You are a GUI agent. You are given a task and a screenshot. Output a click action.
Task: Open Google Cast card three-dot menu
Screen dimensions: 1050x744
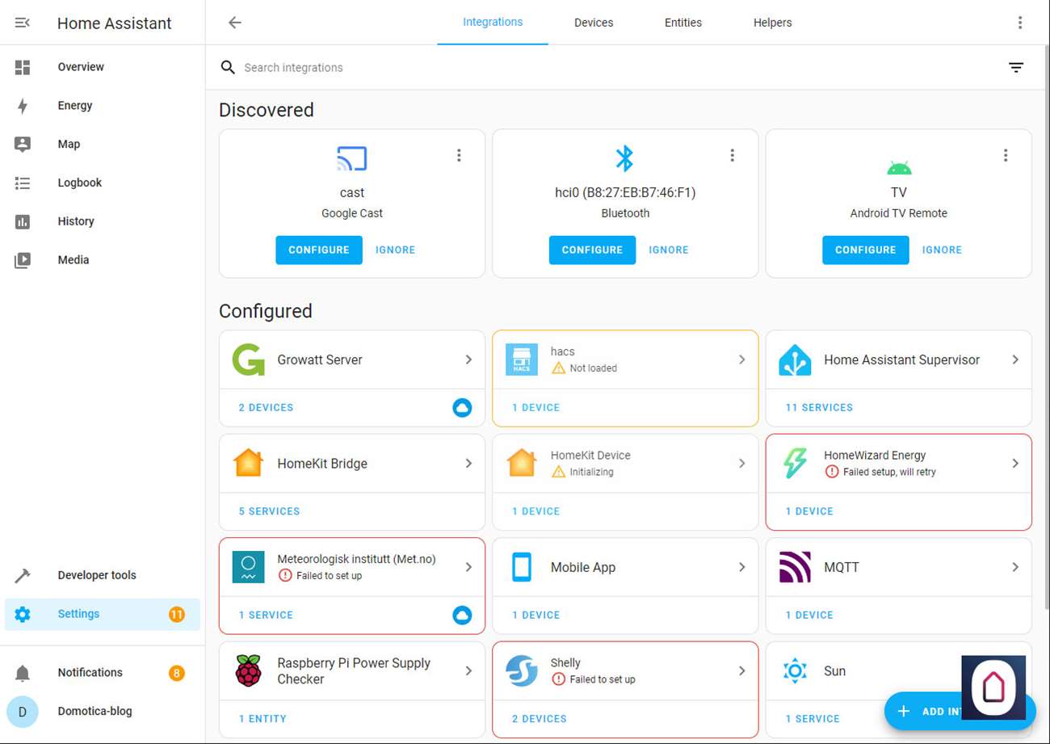459,155
